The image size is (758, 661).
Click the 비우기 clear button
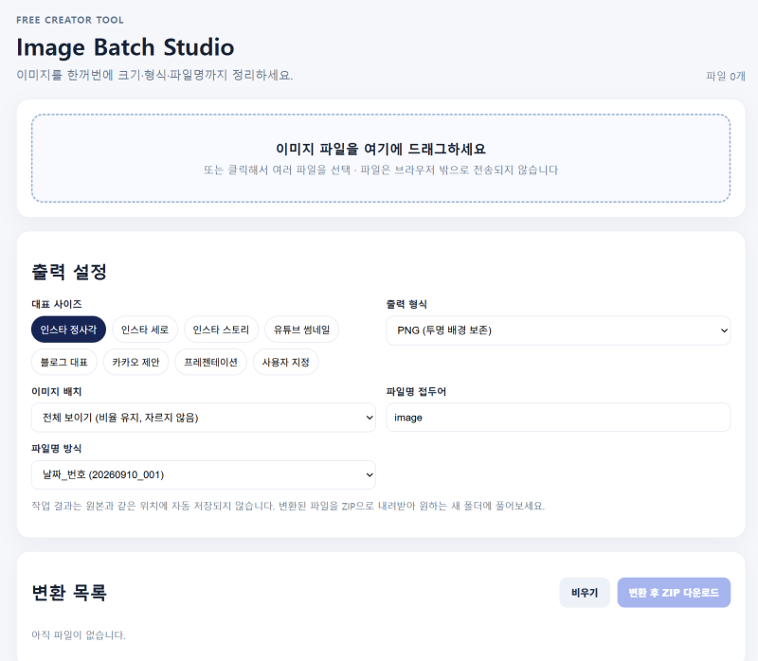[585, 593]
